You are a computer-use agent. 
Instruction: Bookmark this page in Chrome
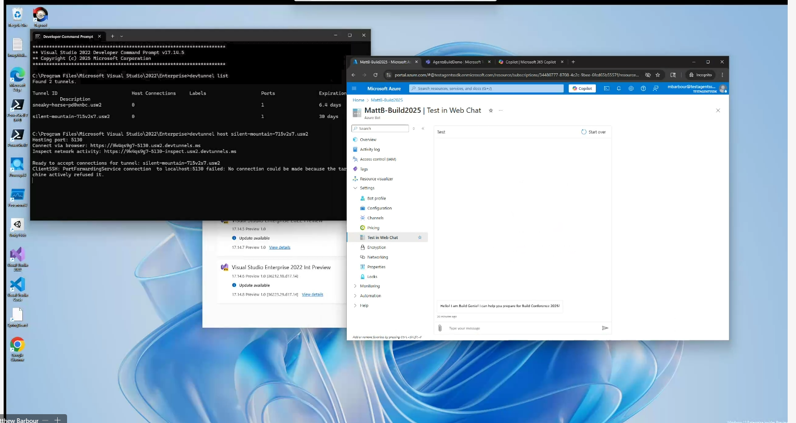point(658,75)
